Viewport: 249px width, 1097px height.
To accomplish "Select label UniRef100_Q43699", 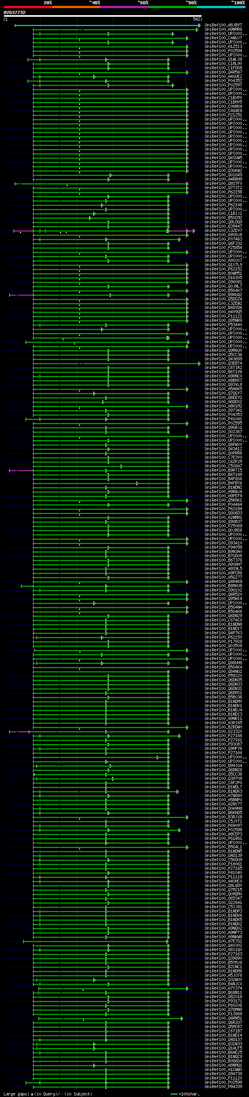I will tap(223, 359).
